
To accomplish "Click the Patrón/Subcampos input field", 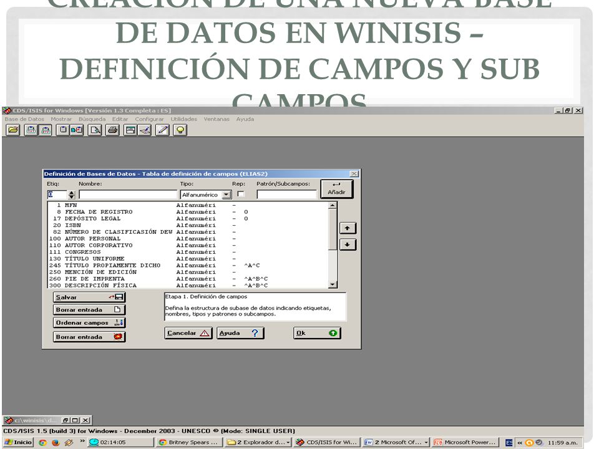I will click(287, 195).
